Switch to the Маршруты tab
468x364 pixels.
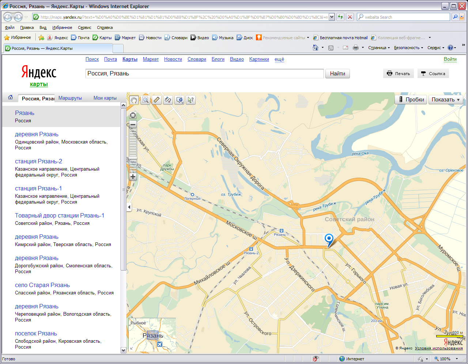coord(70,98)
